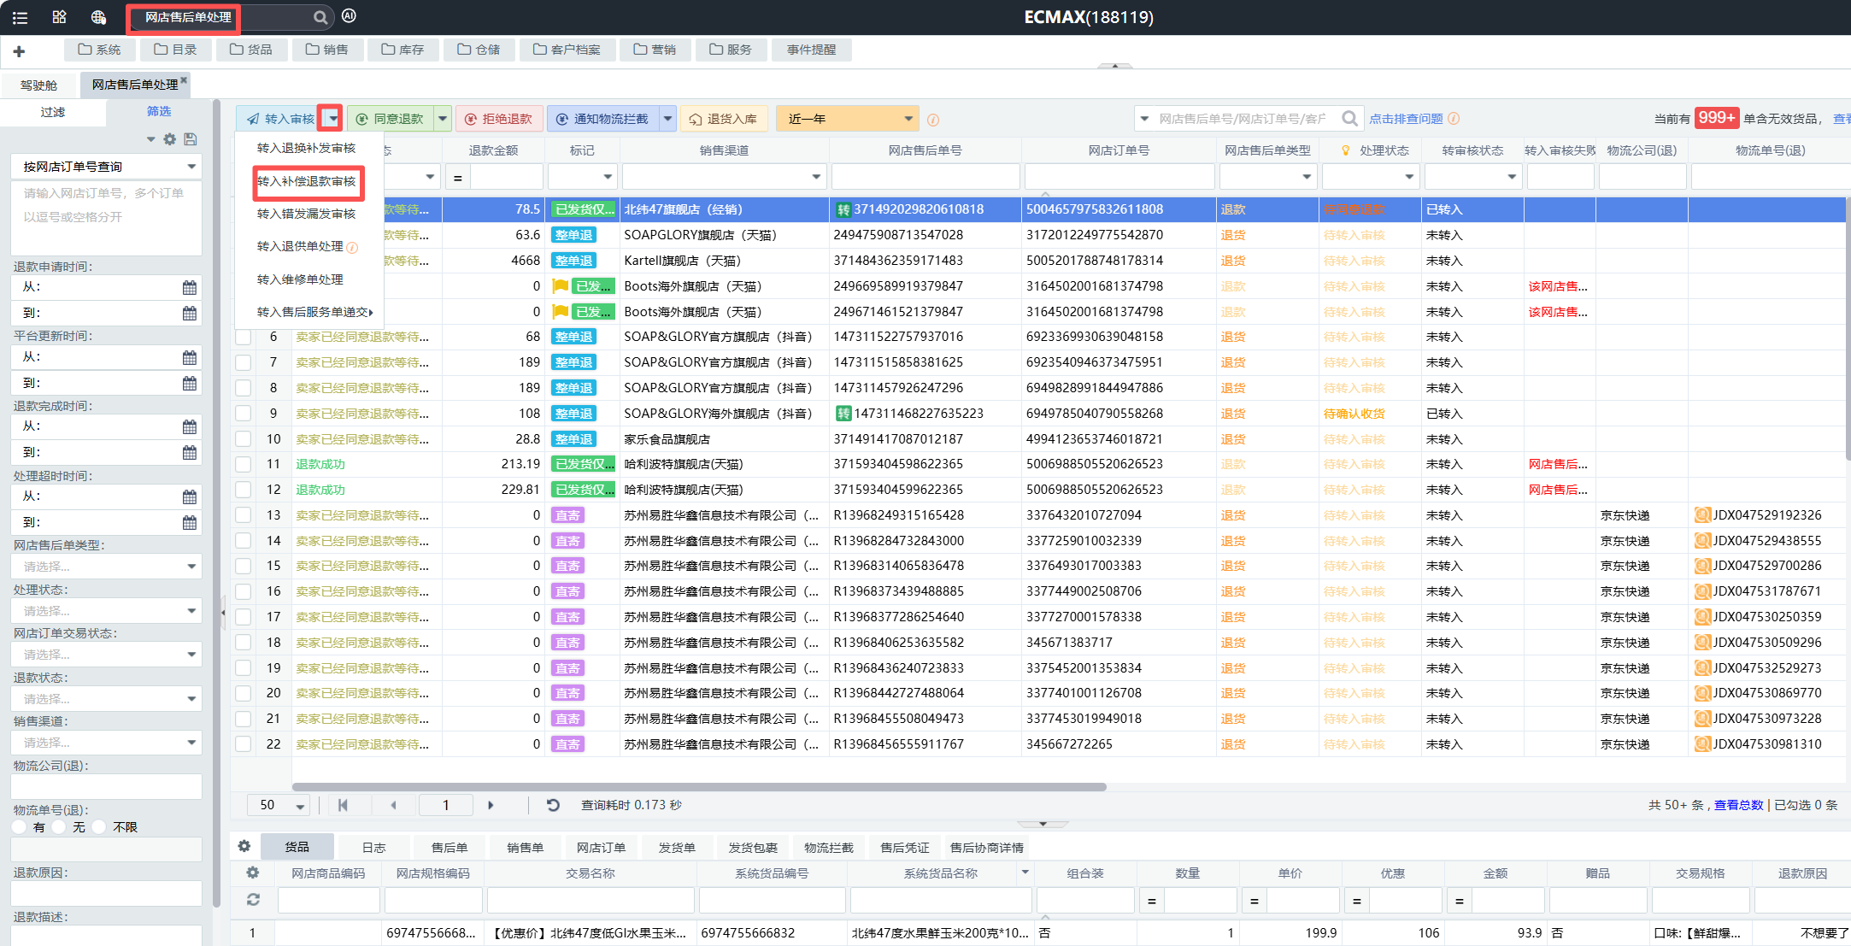Switch to the 日志 tab
This screenshot has height=946, width=1851.
tap(373, 847)
